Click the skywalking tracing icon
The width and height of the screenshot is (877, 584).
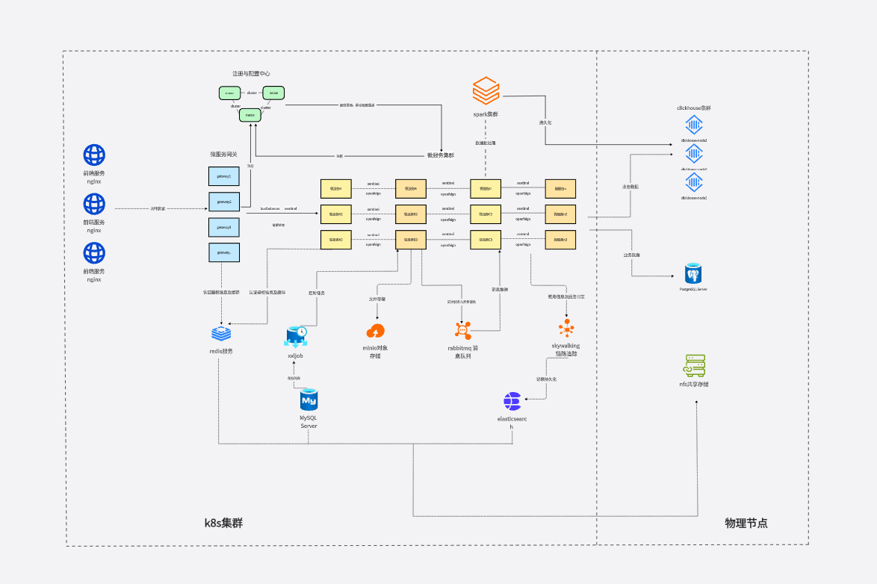coord(565,328)
